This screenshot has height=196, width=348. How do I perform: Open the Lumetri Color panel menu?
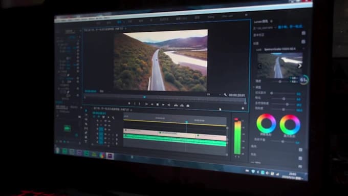[271, 21]
